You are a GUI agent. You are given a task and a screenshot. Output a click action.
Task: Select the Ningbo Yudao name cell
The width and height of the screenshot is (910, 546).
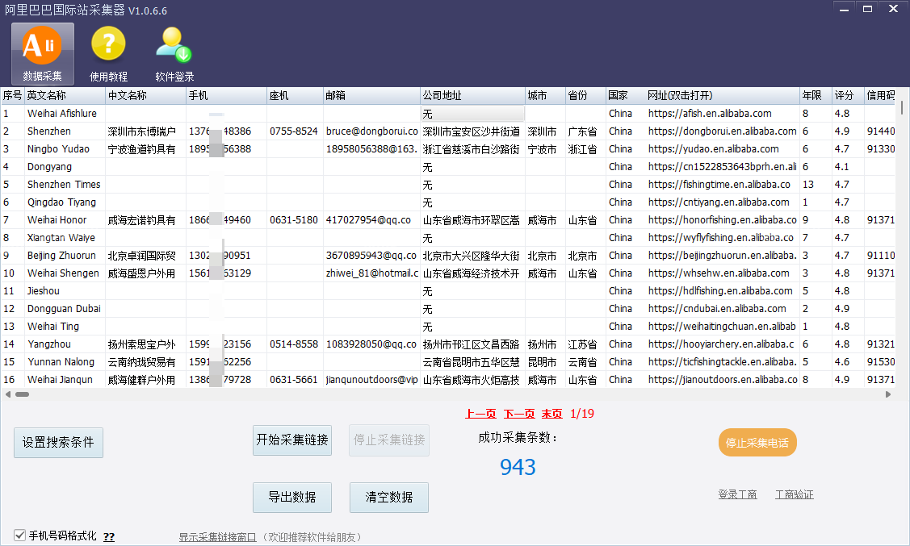coord(65,149)
